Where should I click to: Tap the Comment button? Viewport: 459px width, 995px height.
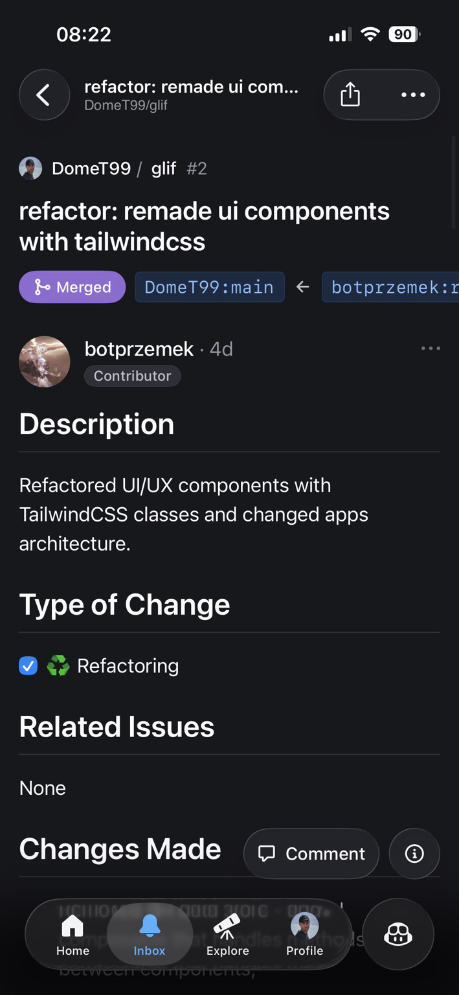[x=311, y=854]
